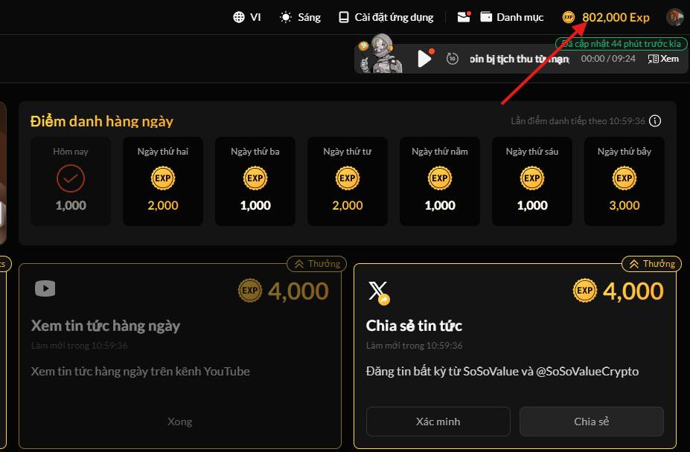Click the X share icon
Image resolution: width=690 pixels, height=452 pixels.
(378, 291)
